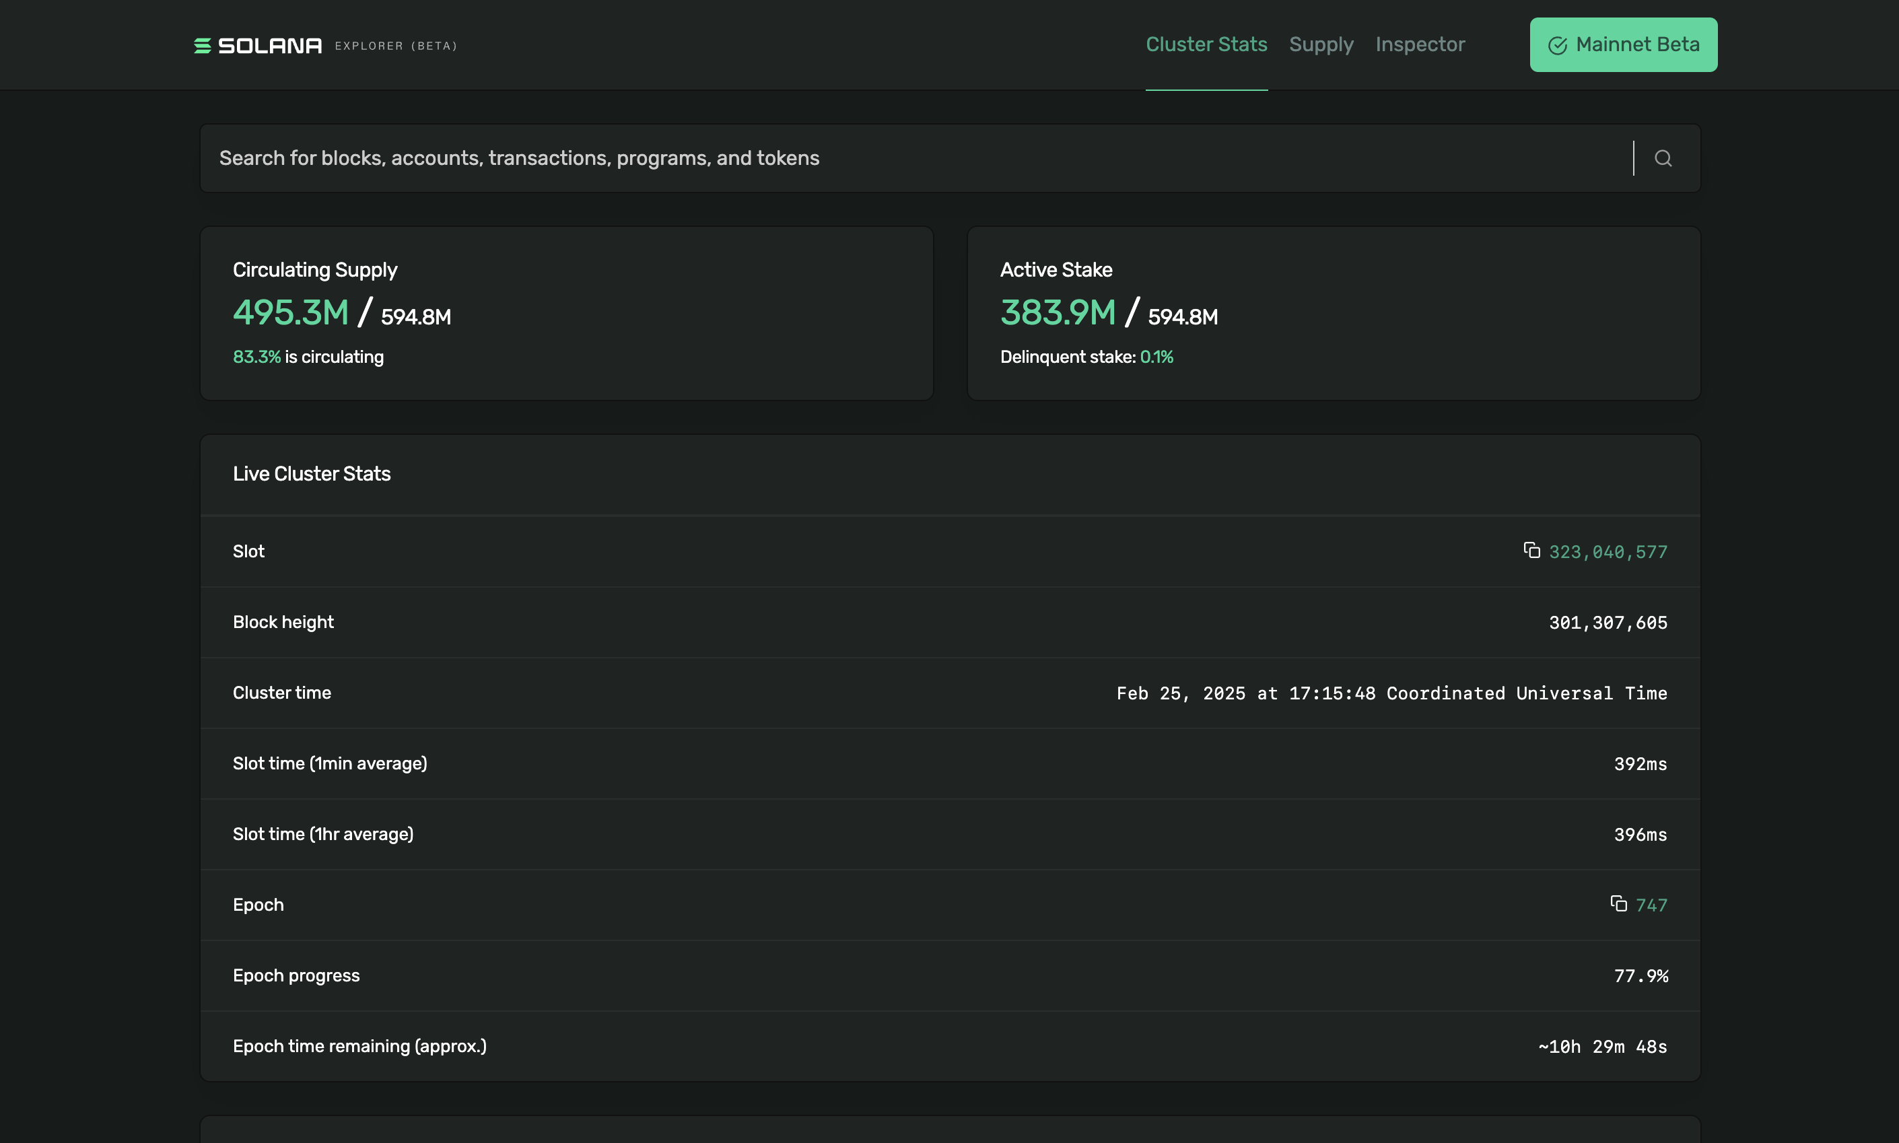Click the Circulating Supply card
1899x1143 pixels.
pos(567,313)
